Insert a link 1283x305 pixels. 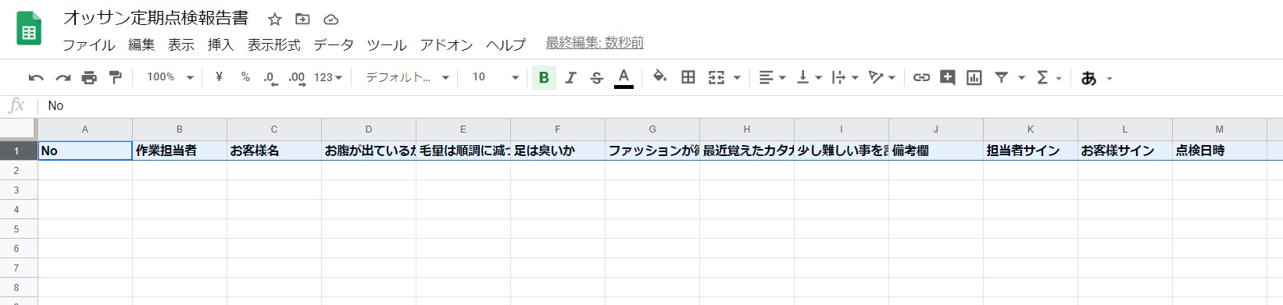pos(921,77)
